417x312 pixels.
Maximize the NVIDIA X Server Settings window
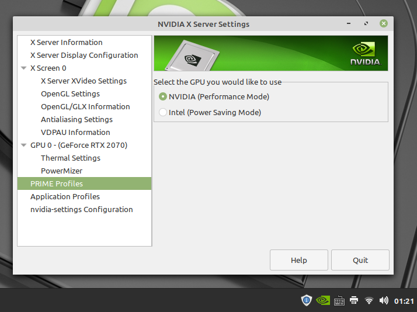click(x=366, y=24)
